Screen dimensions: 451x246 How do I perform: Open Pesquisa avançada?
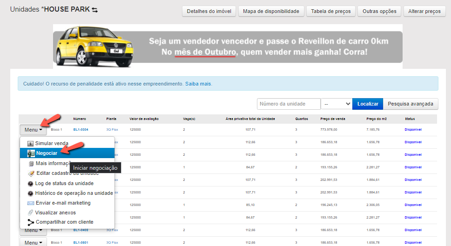410,104
